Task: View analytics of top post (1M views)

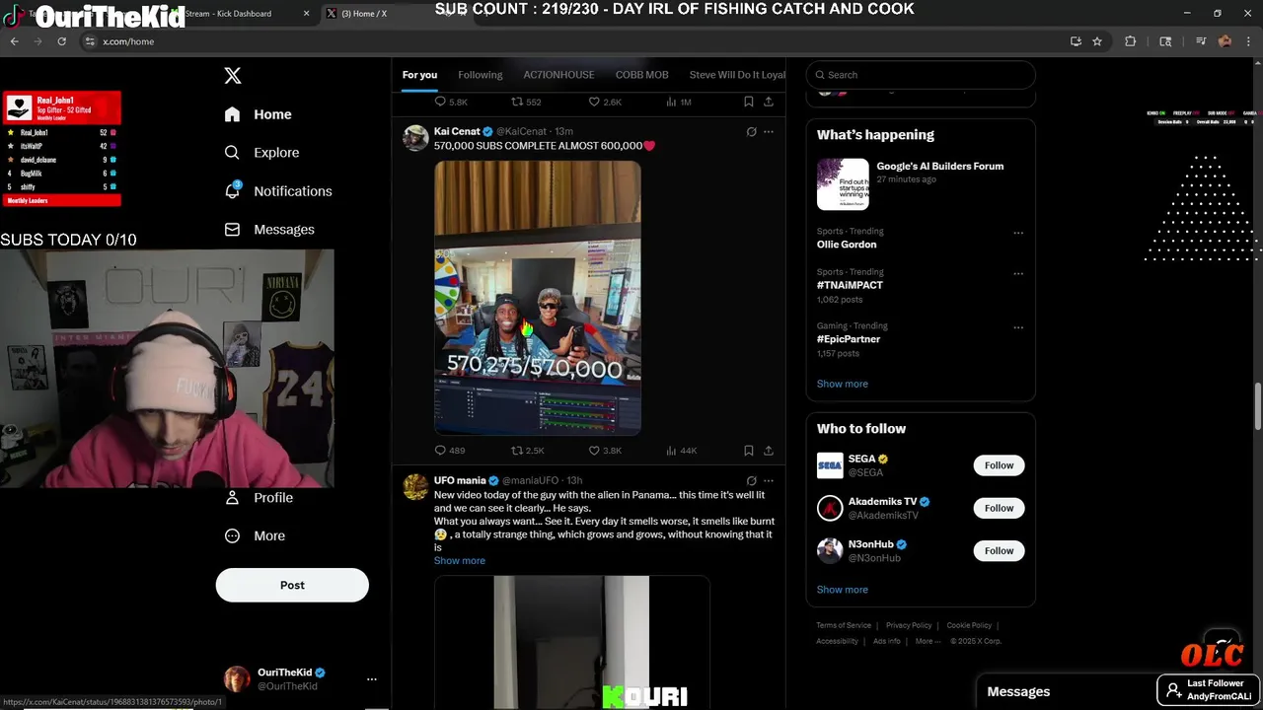Action: pyautogui.click(x=679, y=102)
